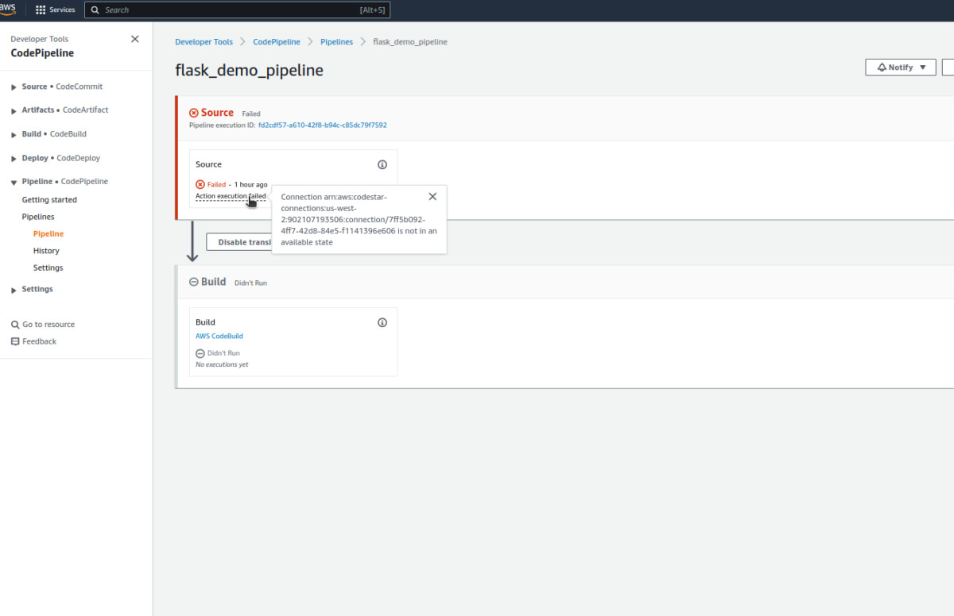Click the Source action info icon
Screen dimensions: 954x616
click(382, 164)
